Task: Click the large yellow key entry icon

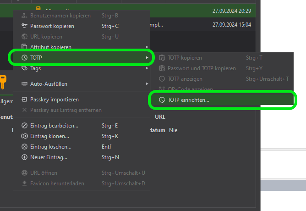Action: pos(3,83)
